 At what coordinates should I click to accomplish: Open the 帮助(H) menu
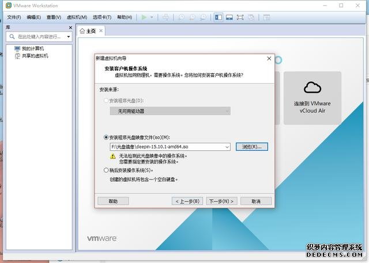pos(125,17)
